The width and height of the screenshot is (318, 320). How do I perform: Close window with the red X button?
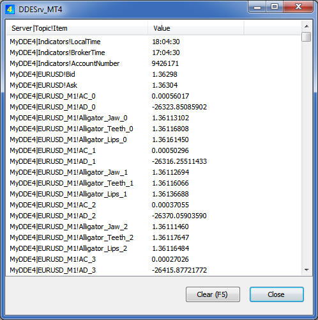[x=298, y=7]
